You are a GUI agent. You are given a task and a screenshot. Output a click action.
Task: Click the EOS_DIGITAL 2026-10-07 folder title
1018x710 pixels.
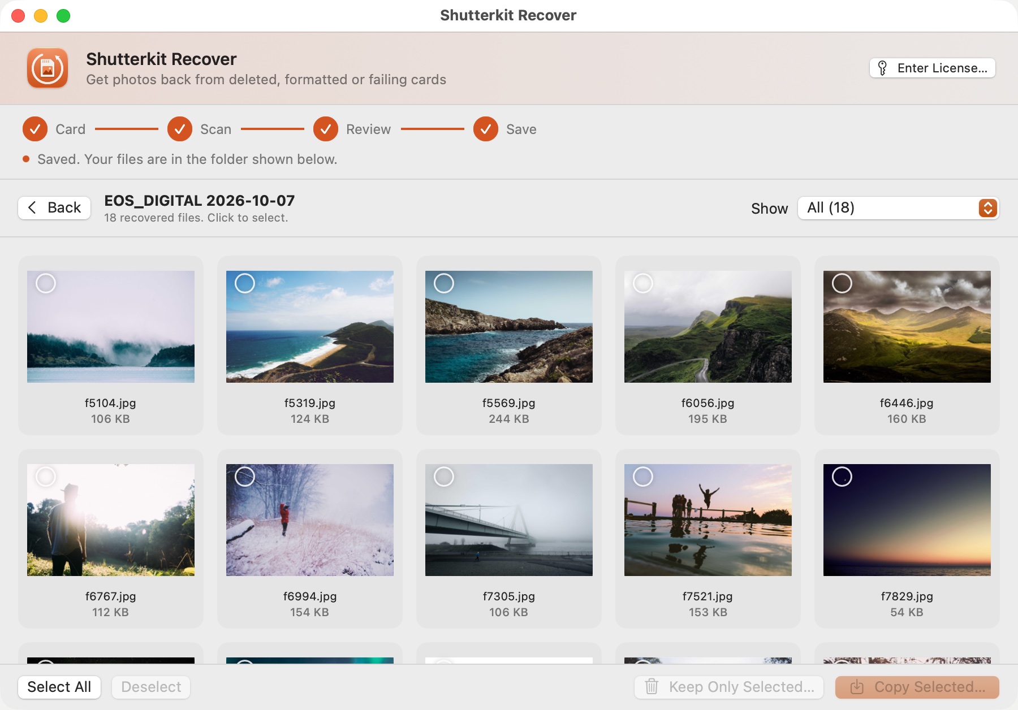coord(200,201)
